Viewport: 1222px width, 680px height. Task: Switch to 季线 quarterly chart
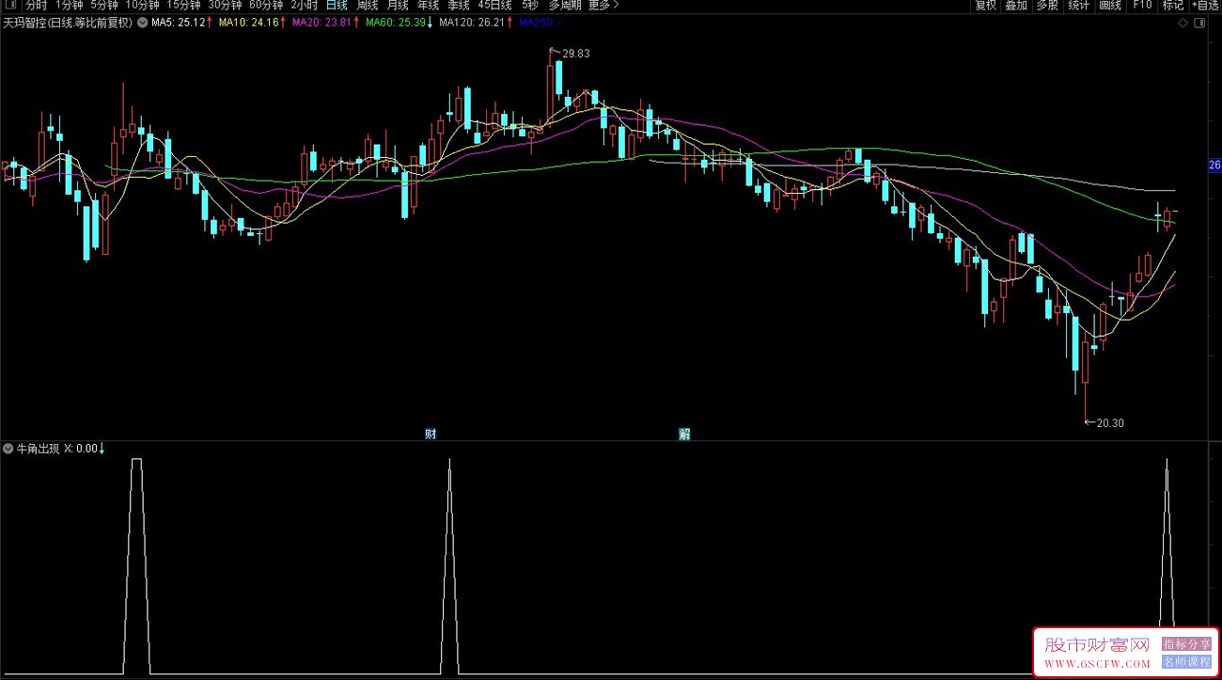coord(458,6)
